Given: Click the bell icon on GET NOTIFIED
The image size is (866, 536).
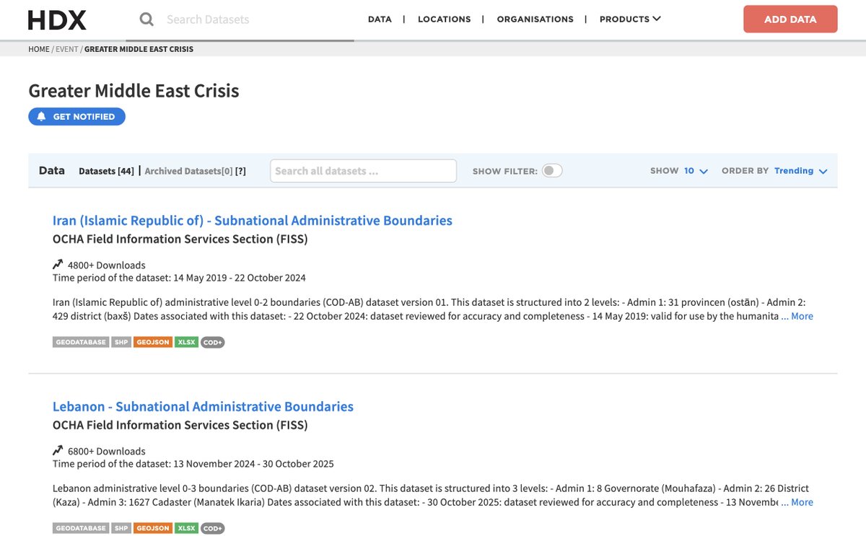Looking at the screenshot, I should [42, 116].
